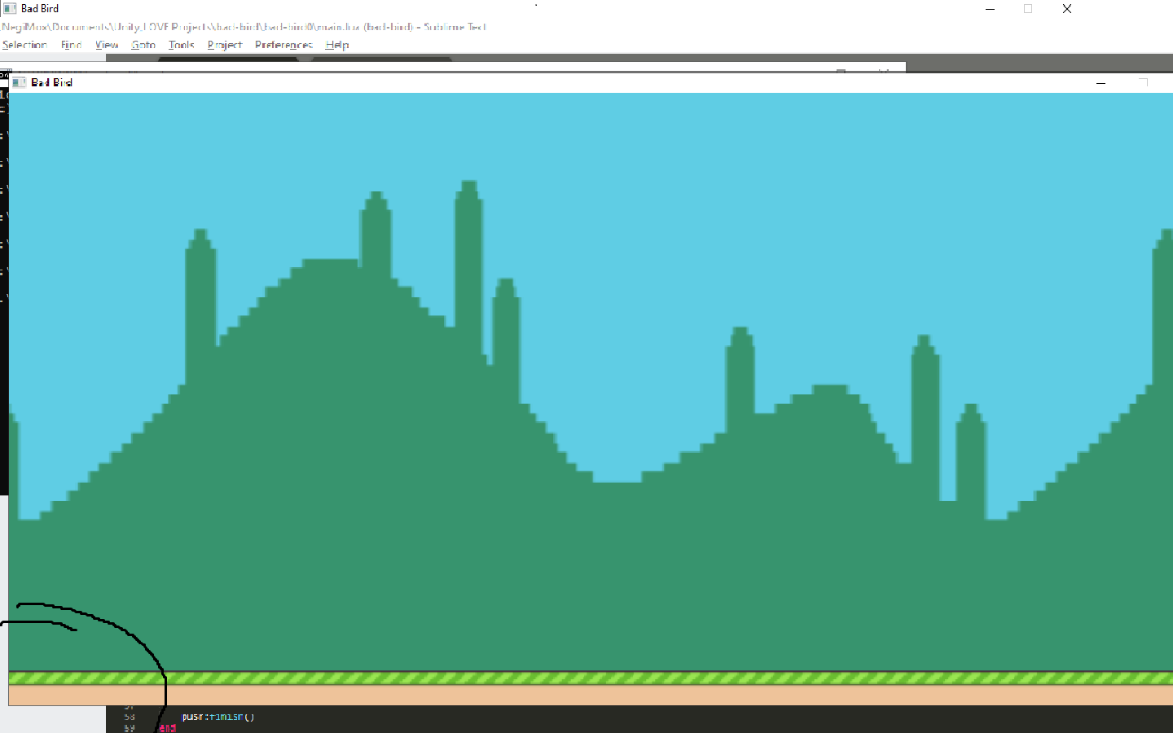
Task: Open the Preferences menu
Action: (283, 45)
